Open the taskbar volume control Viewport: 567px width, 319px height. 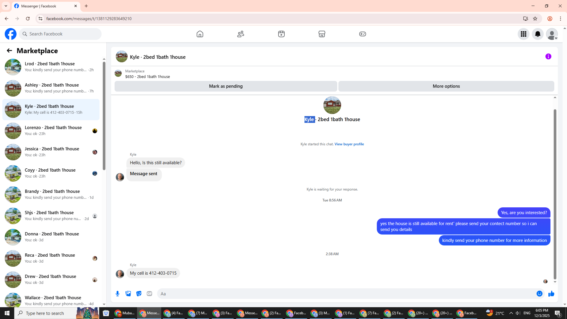point(518,313)
